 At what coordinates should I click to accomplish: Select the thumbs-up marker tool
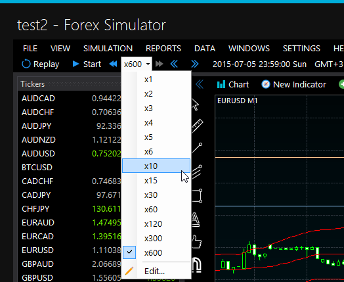(196, 242)
